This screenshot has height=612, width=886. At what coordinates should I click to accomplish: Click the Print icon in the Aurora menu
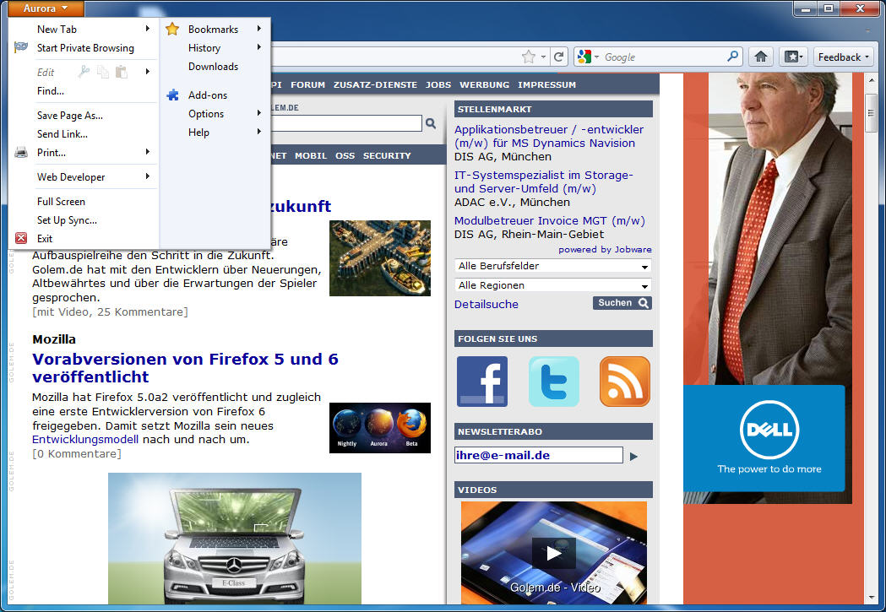tap(20, 152)
